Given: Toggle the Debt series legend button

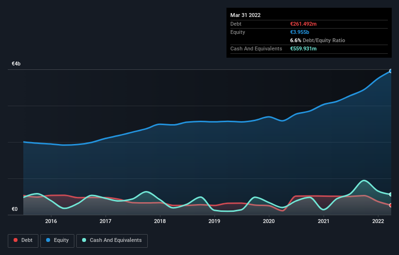Looking at the screenshot, I should tap(23, 240).
